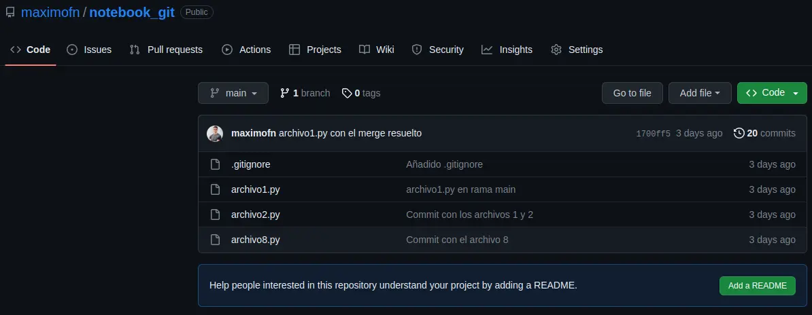Click the file icon of archivo8.py
Image resolution: width=812 pixels, height=315 pixels.
point(215,240)
